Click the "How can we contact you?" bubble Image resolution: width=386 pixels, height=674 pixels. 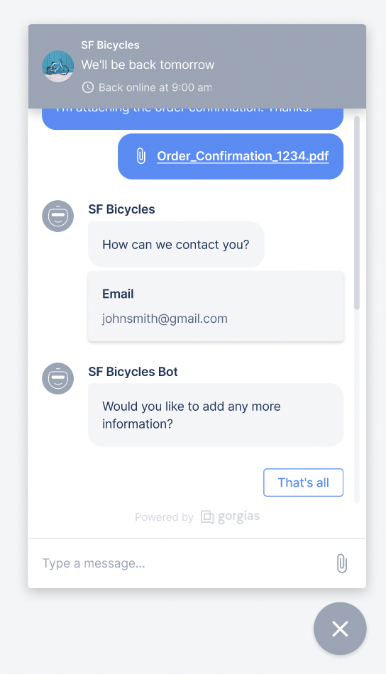coord(176,245)
